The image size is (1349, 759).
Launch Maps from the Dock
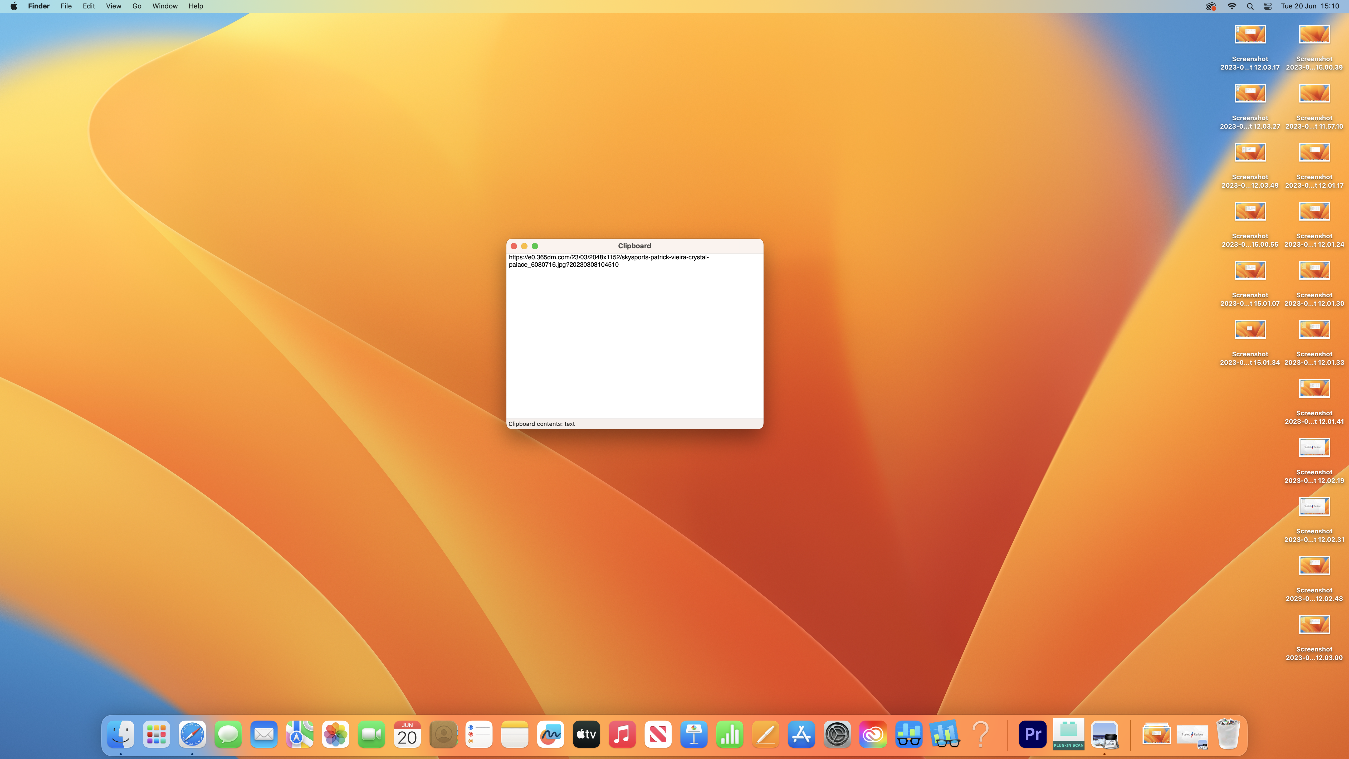300,734
